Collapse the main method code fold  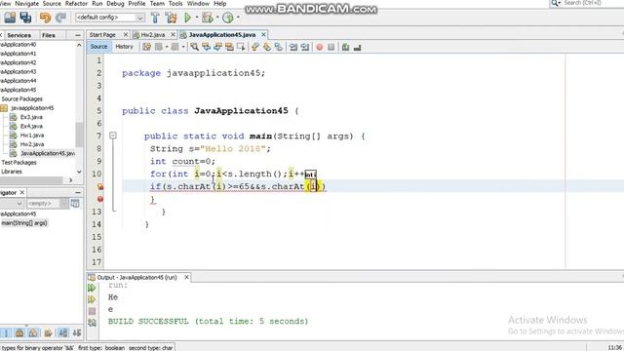point(113,136)
